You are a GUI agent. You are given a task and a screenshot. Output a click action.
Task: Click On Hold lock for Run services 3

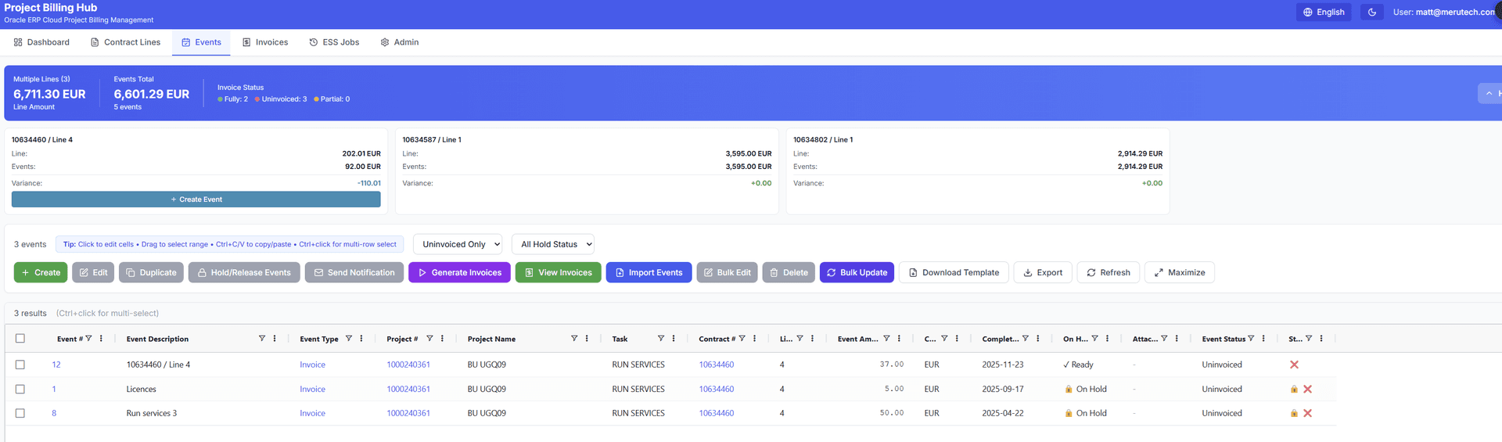(x=1069, y=413)
